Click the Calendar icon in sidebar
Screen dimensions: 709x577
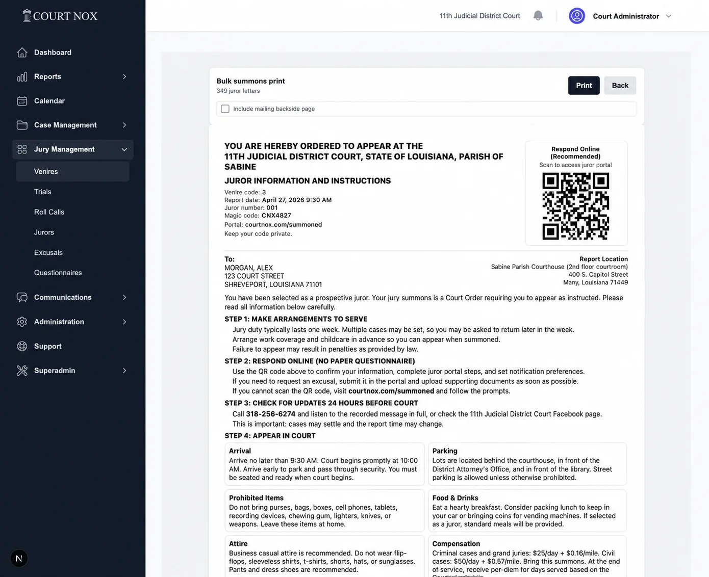click(22, 101)
